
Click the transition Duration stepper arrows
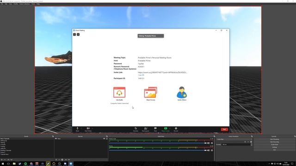coord(251,144)
